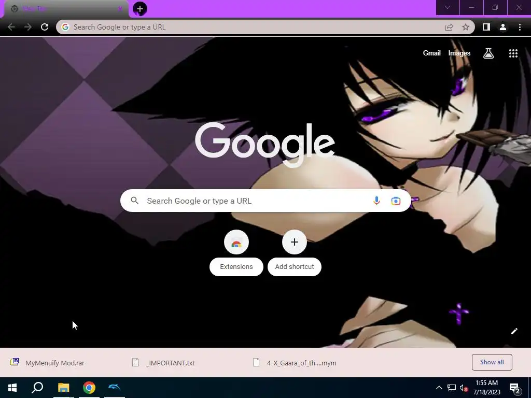531x398 pixels.
Task: Reload the current page
Action: point(45,27)
